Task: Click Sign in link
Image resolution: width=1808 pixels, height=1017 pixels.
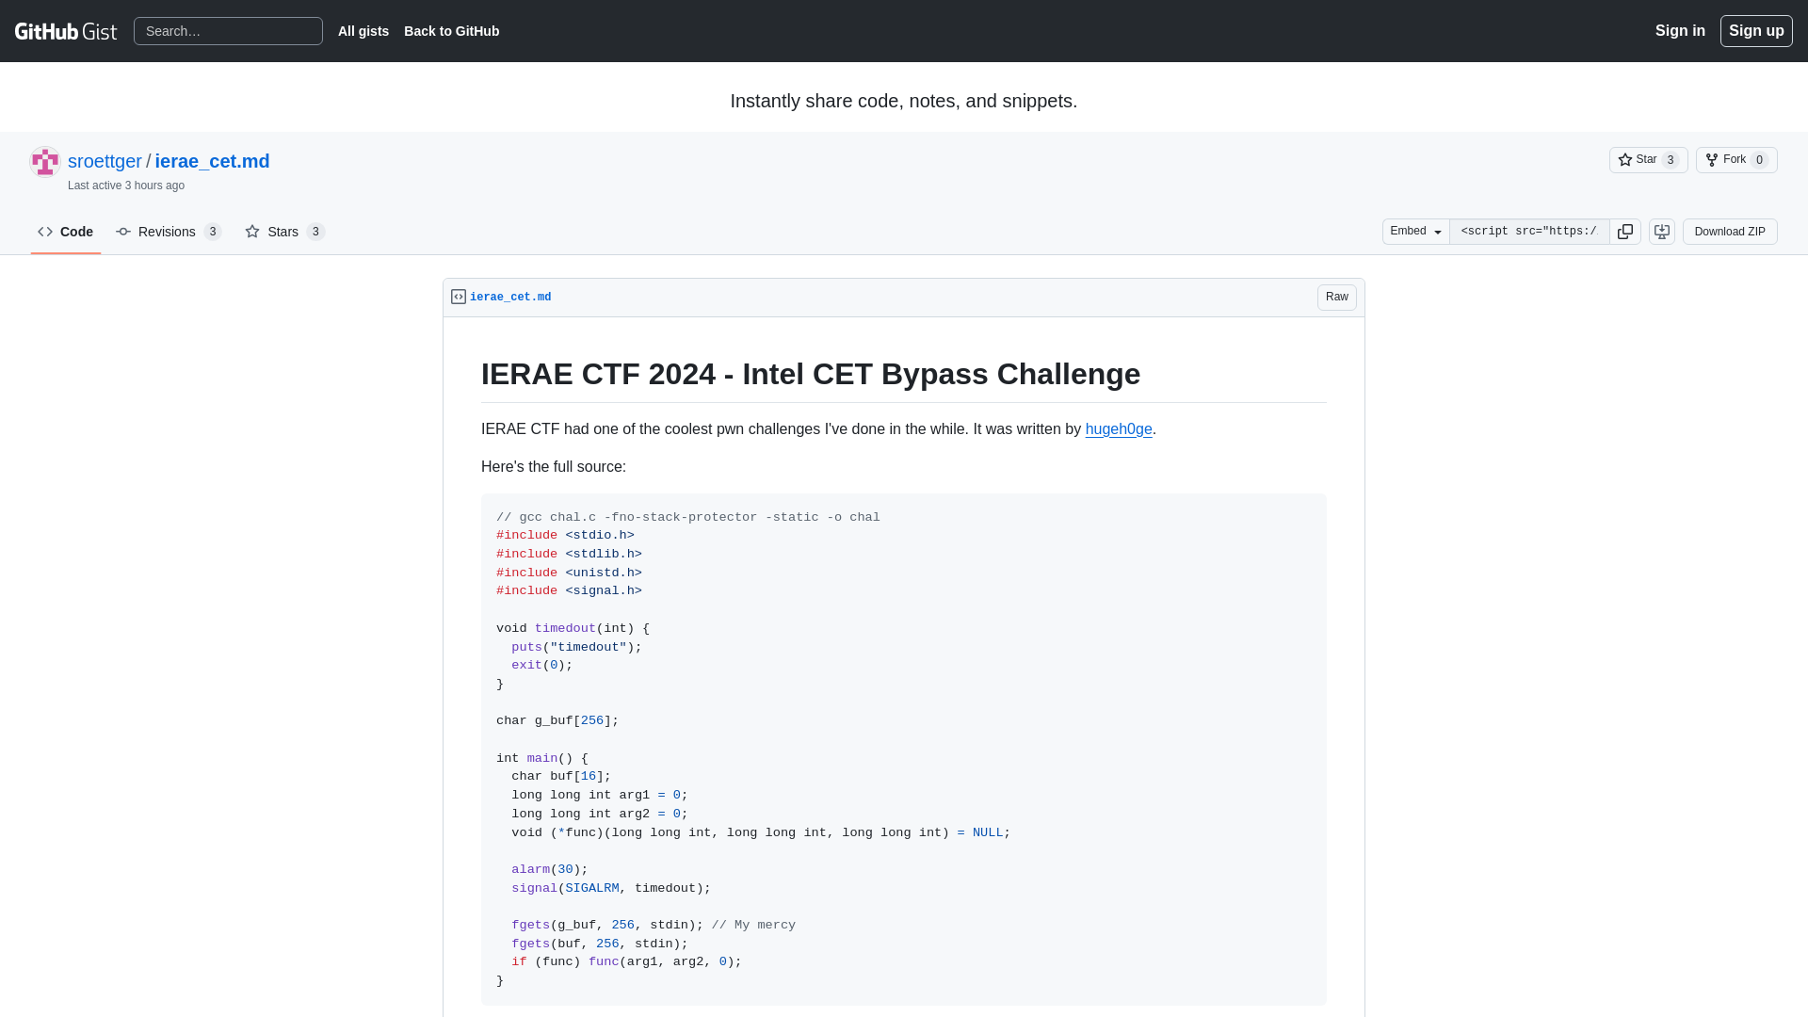Action: 1680,31
